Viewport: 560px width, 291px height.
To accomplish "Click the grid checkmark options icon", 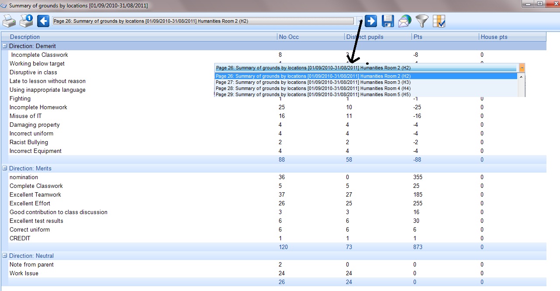I will point(439,21).
